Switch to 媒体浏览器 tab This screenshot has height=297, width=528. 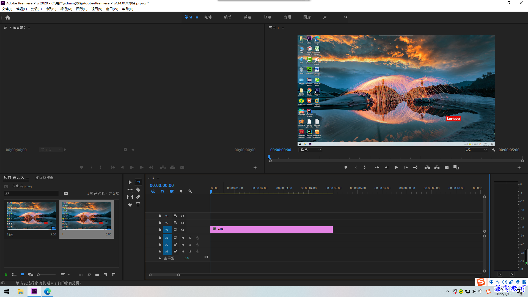(x=44, y=178)
